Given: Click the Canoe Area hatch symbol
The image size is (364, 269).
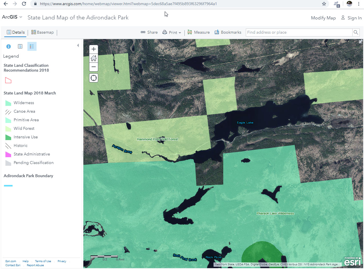Looking at the screenshot, I should [8, 112].
